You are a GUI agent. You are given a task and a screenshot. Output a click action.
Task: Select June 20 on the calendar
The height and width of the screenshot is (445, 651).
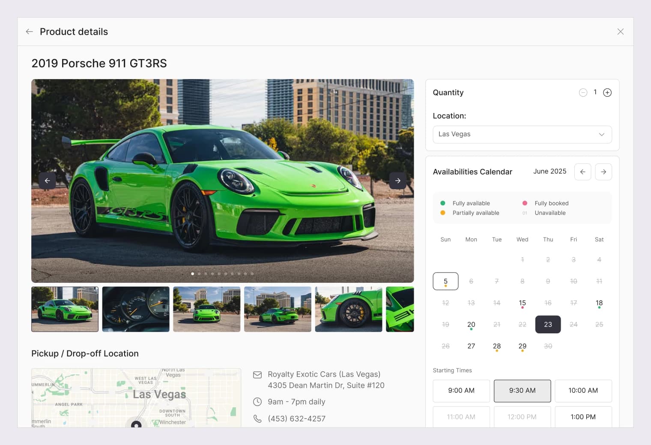coord(471,324)
